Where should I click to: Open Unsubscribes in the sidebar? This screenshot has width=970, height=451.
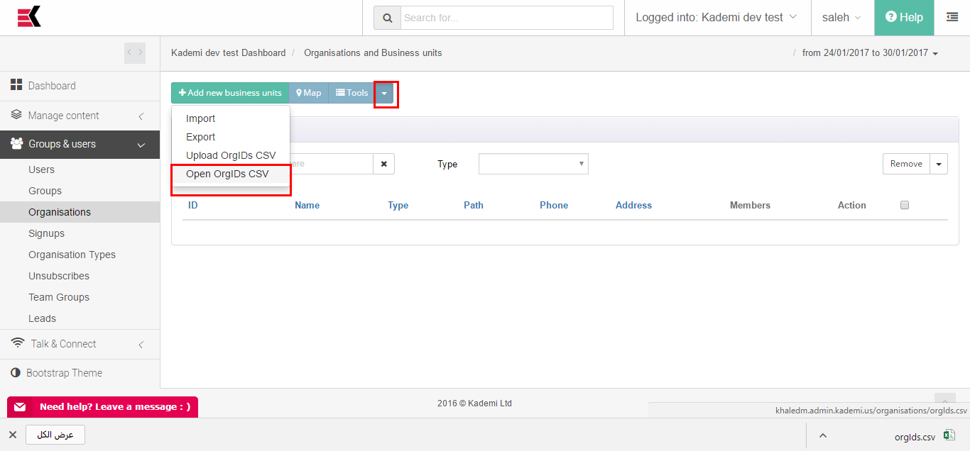coord(59,276)
